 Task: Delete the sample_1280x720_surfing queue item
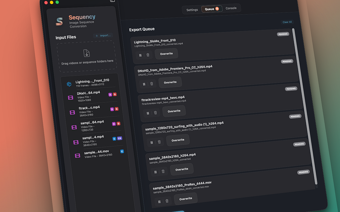point(159,142)
